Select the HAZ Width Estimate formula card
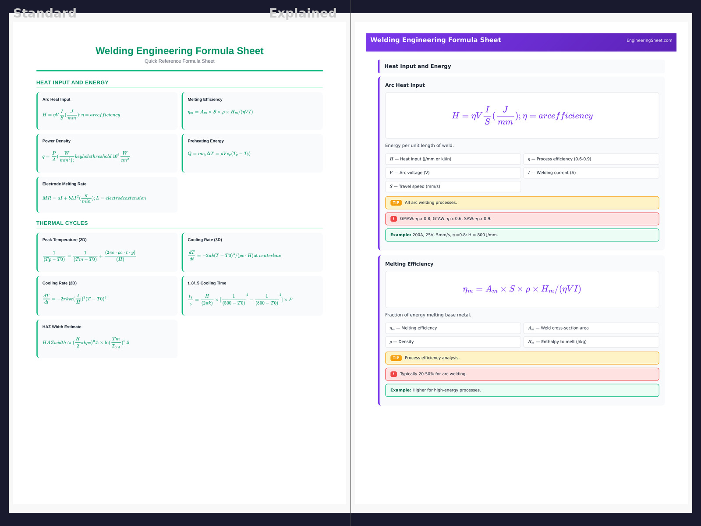Image resolution: width=701 pixels, height=526 pixels. [107, 339]
